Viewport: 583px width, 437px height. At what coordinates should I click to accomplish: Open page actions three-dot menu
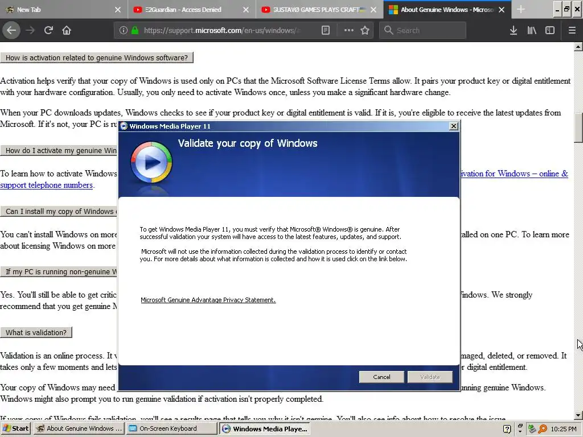point(349,30)
